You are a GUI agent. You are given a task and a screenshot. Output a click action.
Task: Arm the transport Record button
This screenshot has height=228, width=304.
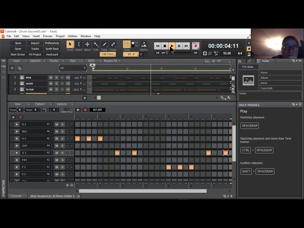click(196, 46)
